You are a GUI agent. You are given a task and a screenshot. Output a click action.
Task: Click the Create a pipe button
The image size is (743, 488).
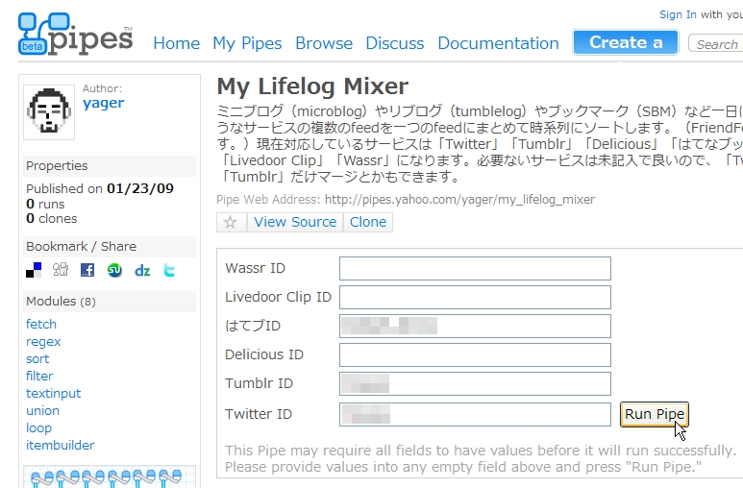click(x=626, y=42)
